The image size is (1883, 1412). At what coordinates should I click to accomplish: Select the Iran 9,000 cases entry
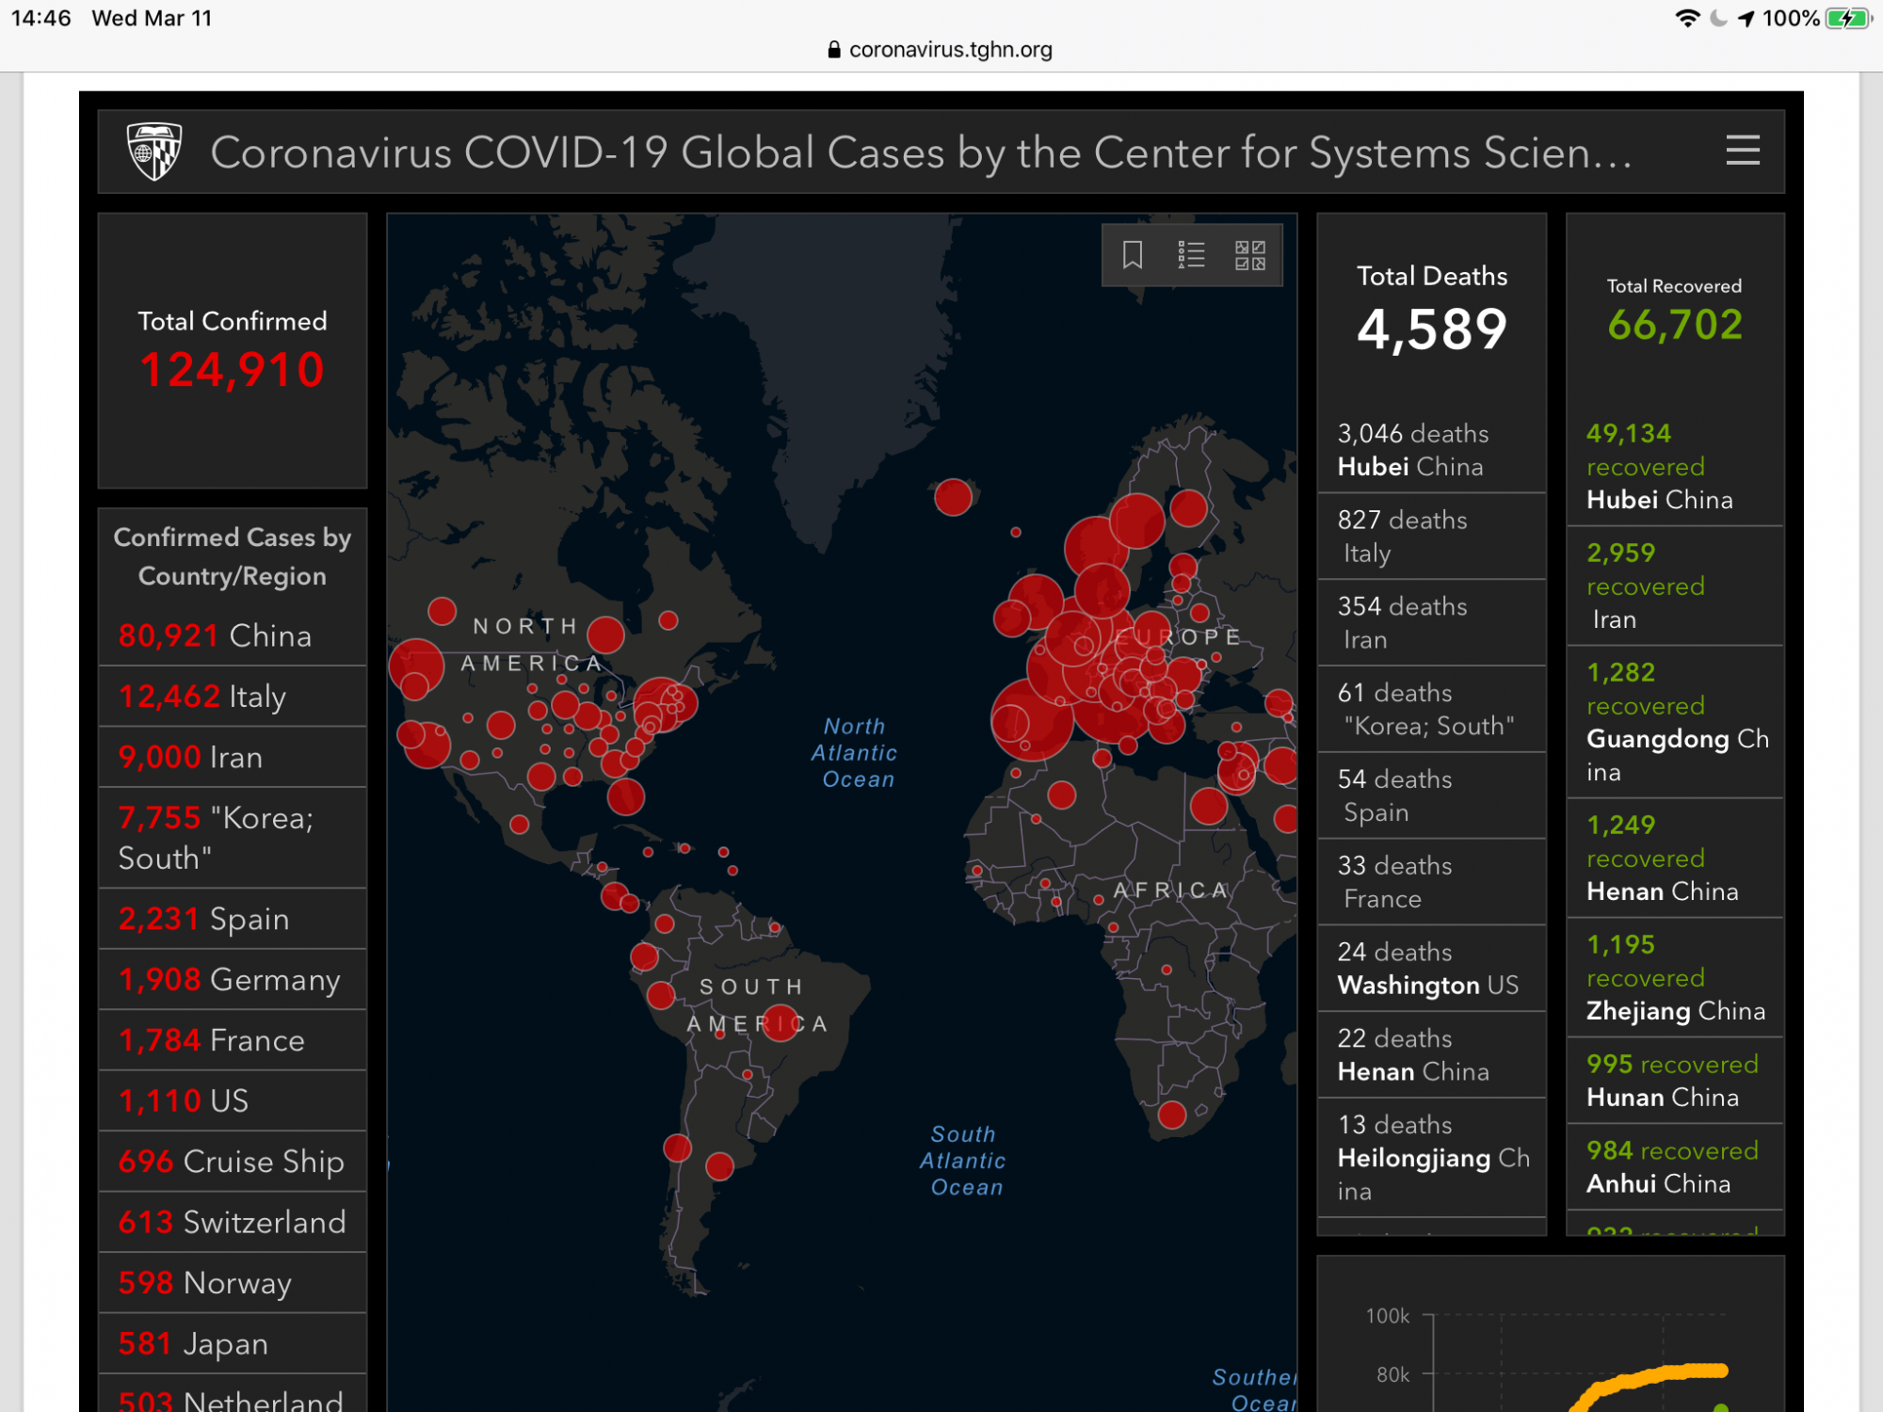pos(233,758)
